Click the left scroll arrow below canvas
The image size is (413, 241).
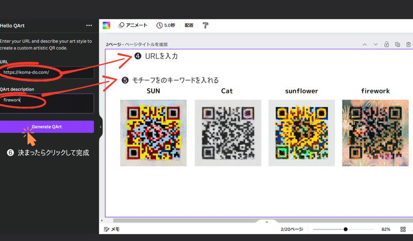coord(102,220)
